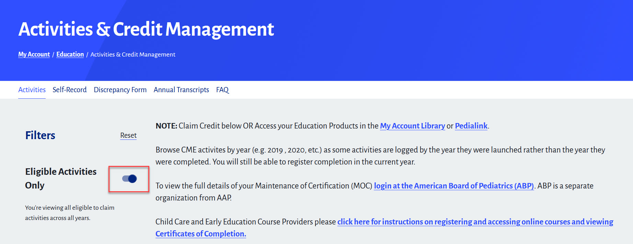Image resolution: width=633 pixels, height=244 pixels.
Task: Open the Discrepancy Form tab
Action: [x=120, y=90]
